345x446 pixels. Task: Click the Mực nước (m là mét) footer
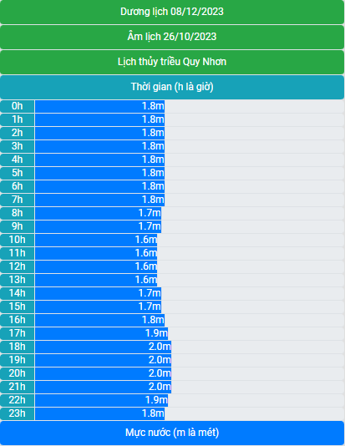click(x=172, y=433)
